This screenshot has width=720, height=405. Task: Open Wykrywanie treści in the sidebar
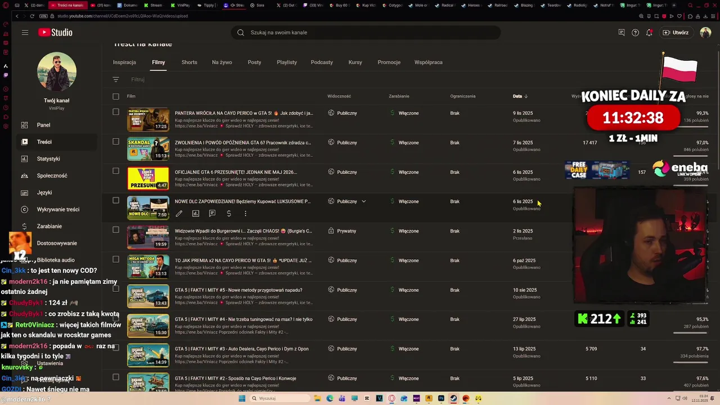click(x=56, y=209)
